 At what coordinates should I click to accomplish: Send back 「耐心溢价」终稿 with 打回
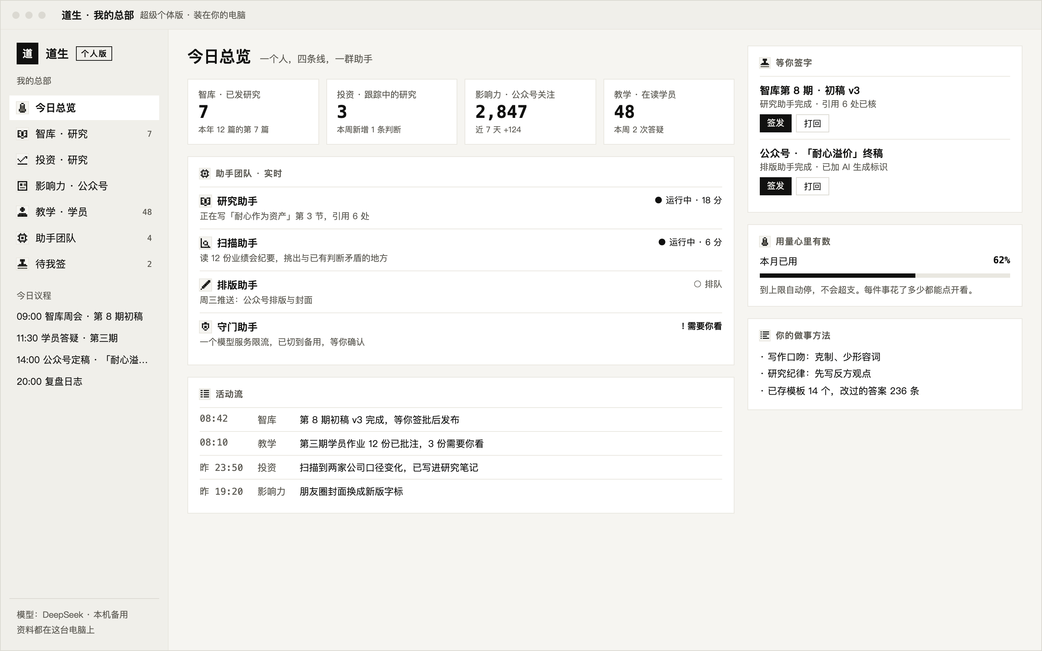pyautogui.click(x=812, y=186)
